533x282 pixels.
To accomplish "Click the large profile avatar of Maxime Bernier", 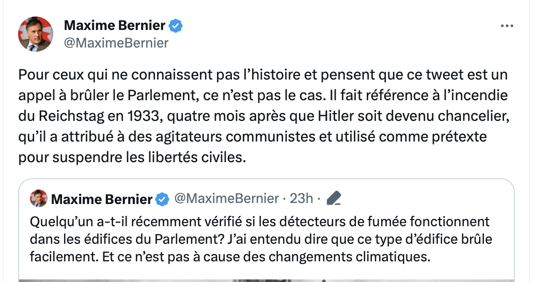I will coord(36,34).
